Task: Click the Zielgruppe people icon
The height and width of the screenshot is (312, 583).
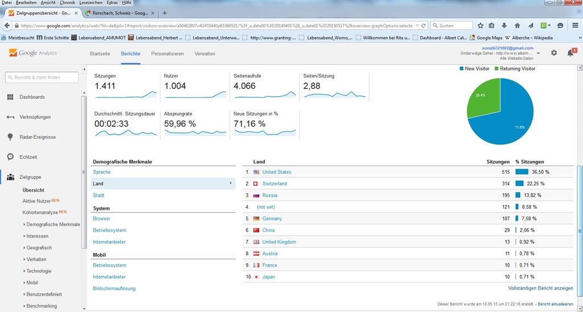Action: pos(10,177)
